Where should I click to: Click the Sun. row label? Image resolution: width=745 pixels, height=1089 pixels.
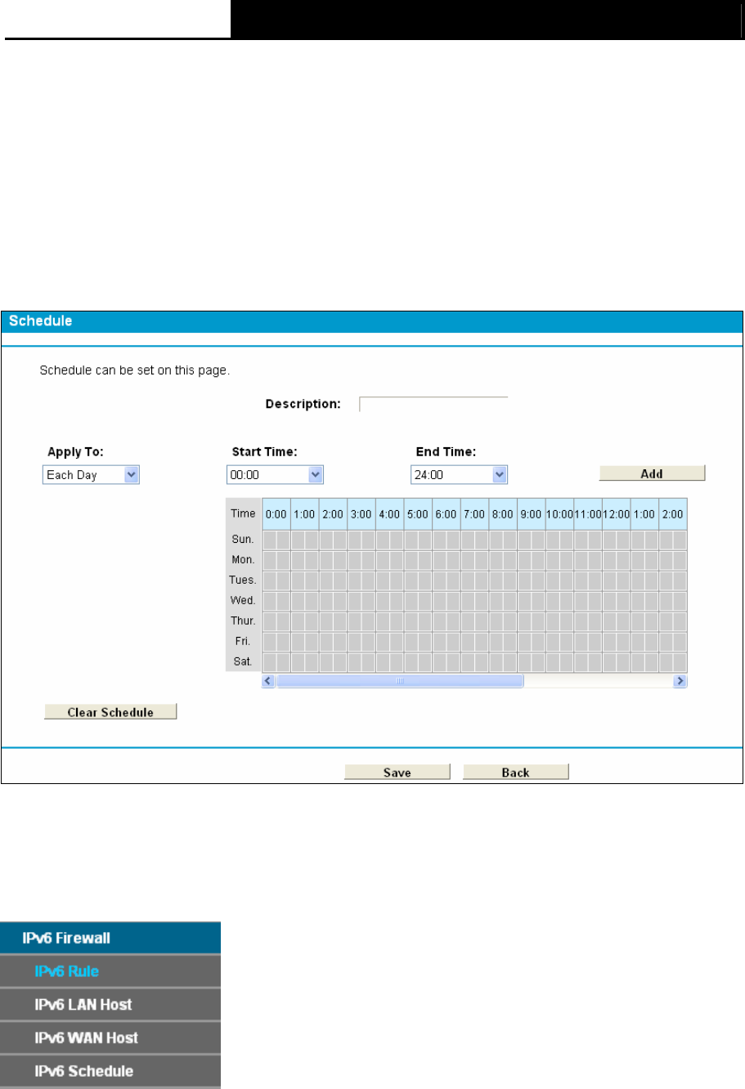pyautogui.click(x=243, y=540)
